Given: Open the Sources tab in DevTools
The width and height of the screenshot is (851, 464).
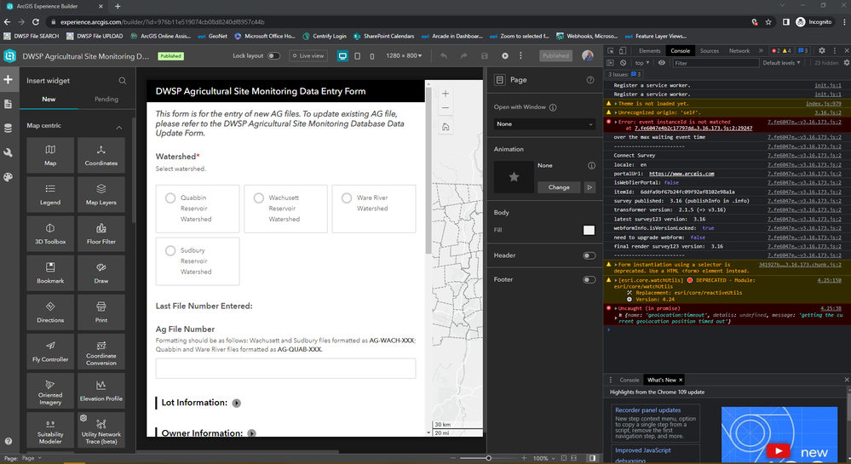Looking at the screenshot, I should [x=709, y=50].
